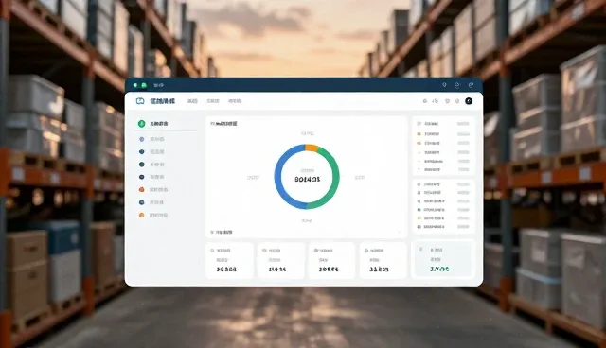Open the black round profile avatar
This screenshot has height=348, width=606.
(469, 101)
